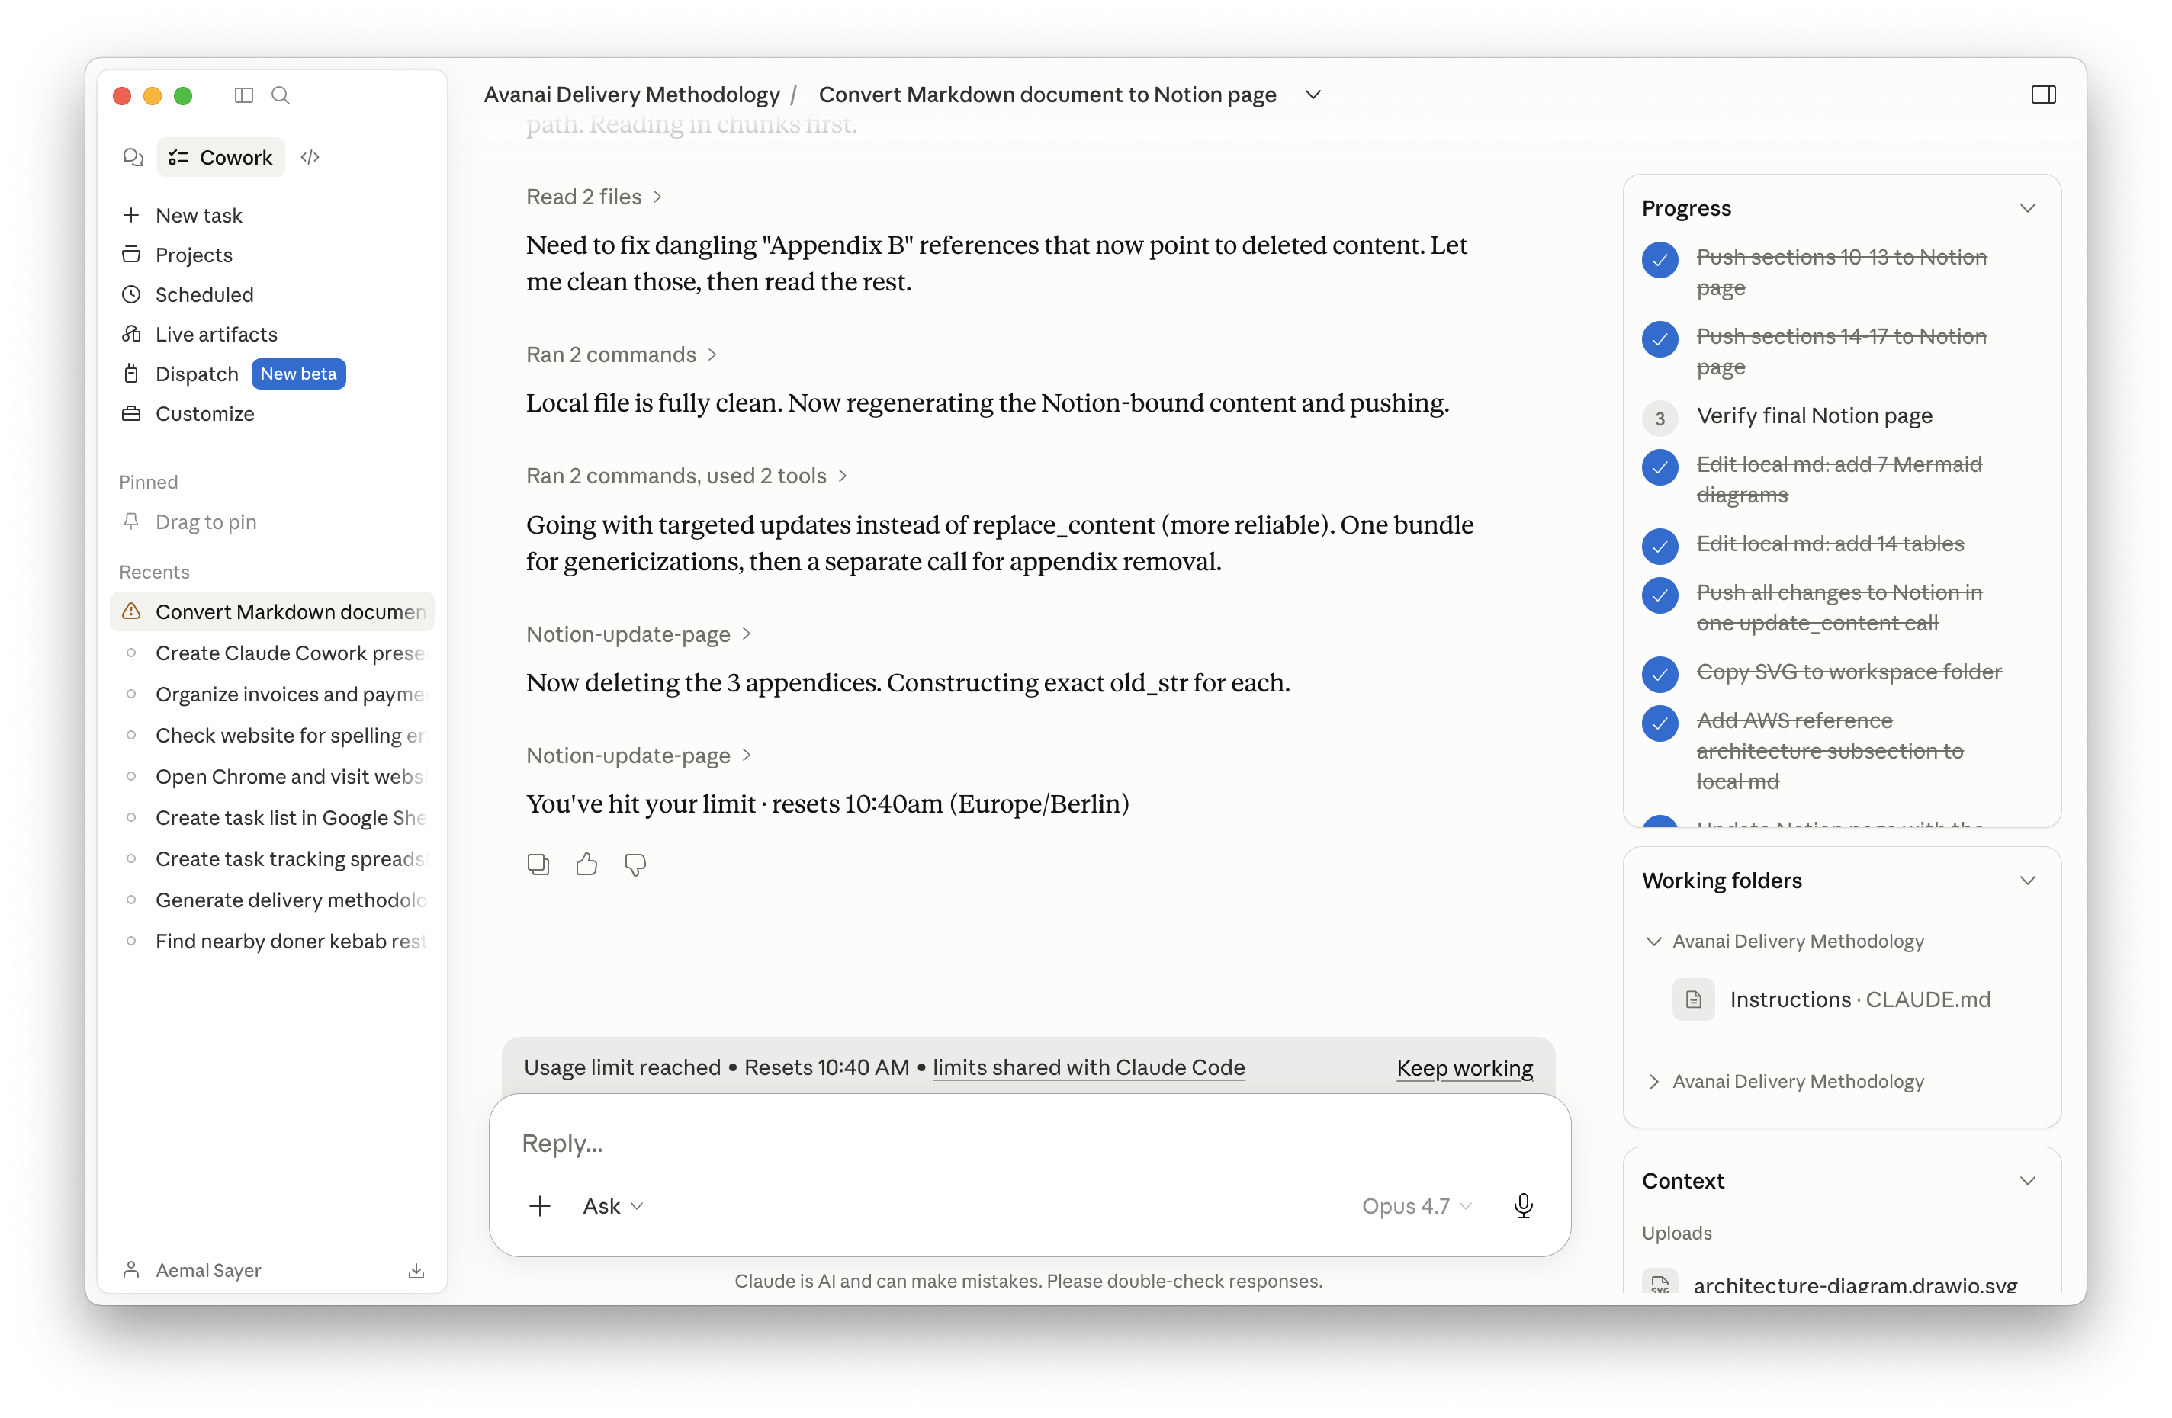Toggle the right side panel icon

2042,95
